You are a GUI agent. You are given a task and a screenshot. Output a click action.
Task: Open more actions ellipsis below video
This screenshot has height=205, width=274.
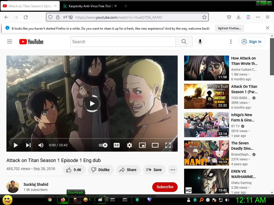point(173,170)
